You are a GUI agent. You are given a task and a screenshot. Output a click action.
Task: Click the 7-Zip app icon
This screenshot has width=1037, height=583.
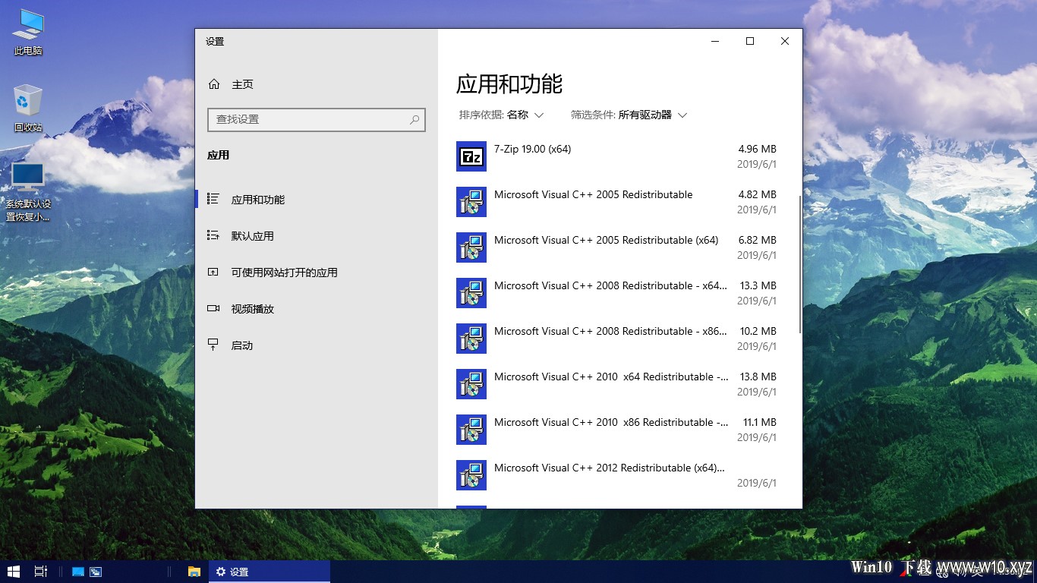pyautogui.click(x=471, y=156)
